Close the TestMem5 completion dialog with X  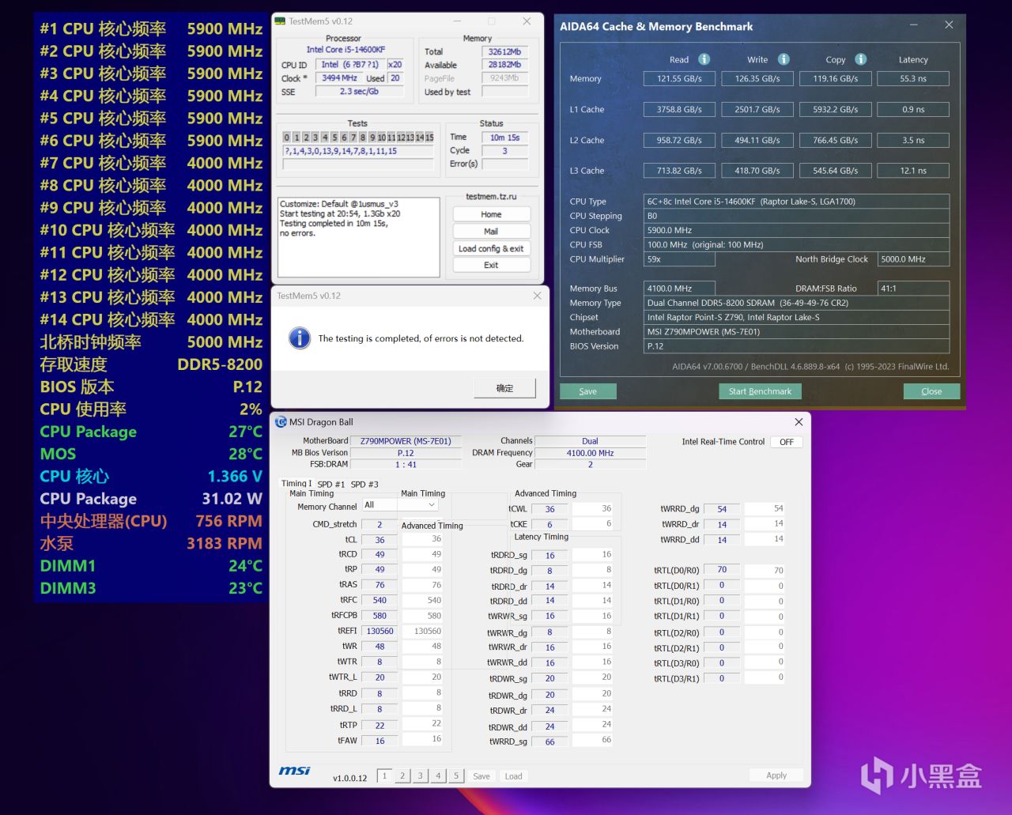(x=537, y=296)
